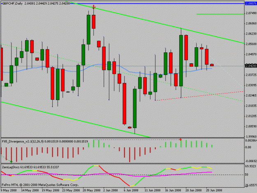This screenshot has width=257, height=193.
Task: Click the 0.003864 divergence scale value
Action: point(251,140)
